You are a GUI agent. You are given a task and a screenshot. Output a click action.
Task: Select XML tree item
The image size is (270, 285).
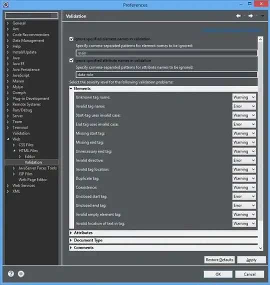click(x=16, y=191)
